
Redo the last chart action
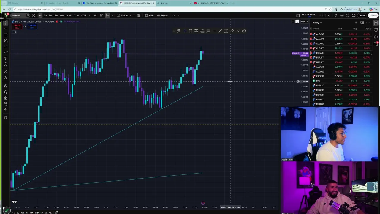coord(179,15)
